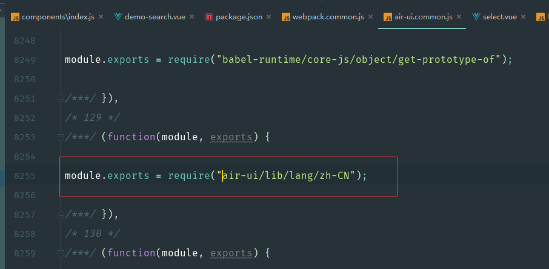Click module.exports on line 8255
This screenshot has height=269, width=549.
pos(107,176)
